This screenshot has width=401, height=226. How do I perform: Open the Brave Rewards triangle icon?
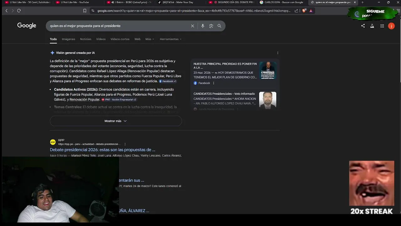pos(311,11)
